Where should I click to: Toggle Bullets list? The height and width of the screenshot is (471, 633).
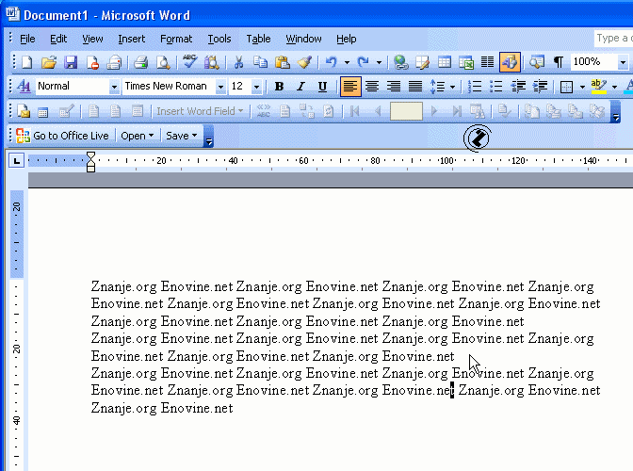[x=496, y=87]
